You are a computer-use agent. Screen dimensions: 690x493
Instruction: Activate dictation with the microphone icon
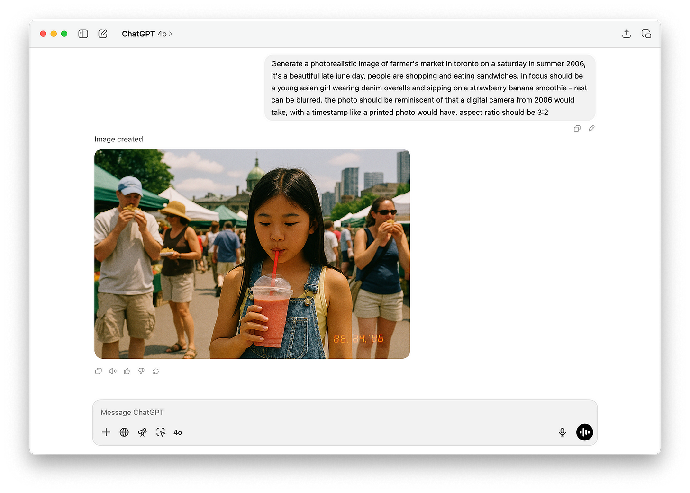[562, 432]
